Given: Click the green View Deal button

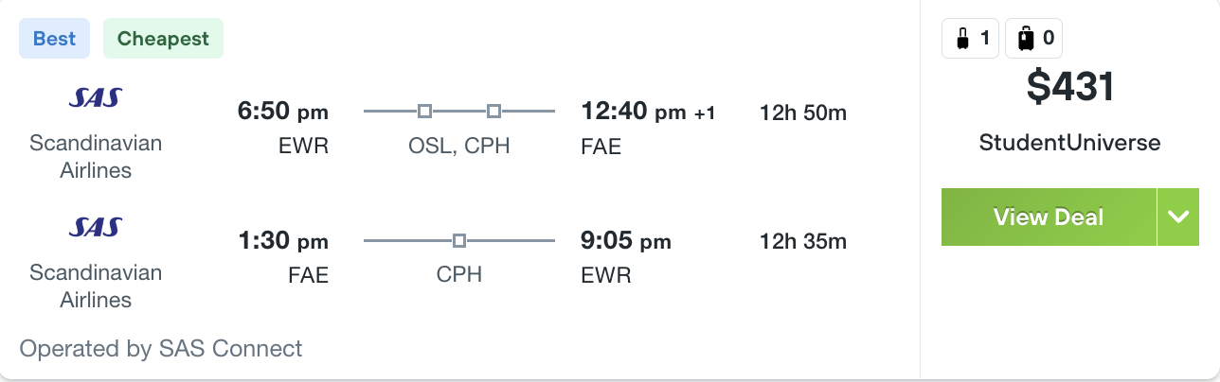Looking at the screenshot, I should tap(1049, 217).
